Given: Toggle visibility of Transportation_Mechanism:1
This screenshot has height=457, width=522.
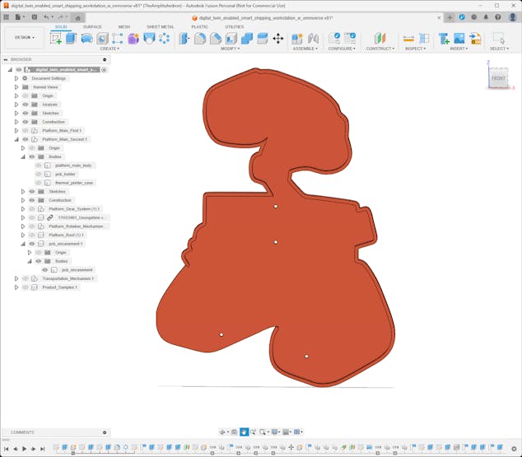Looking at the screenshot, I should pyautogui.click(x=26, y=278).
